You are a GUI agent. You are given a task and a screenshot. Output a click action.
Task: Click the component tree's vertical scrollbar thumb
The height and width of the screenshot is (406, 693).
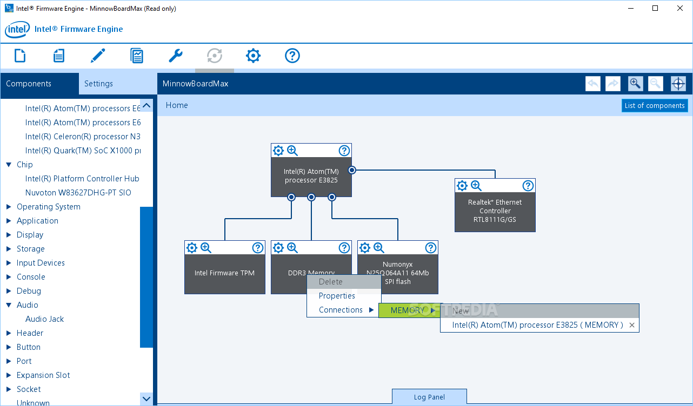click(146, 277)
